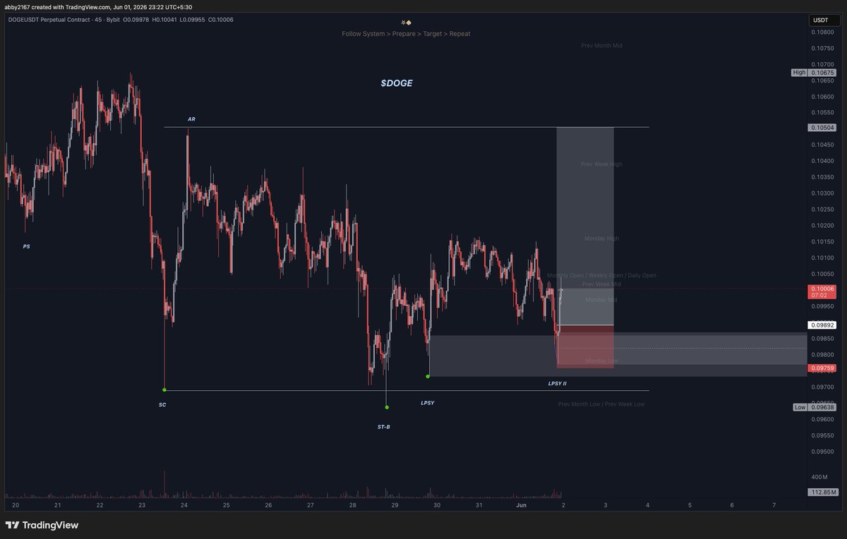Select the Prev Week High level label
847x539 pixels.
(x=601, y=164)
